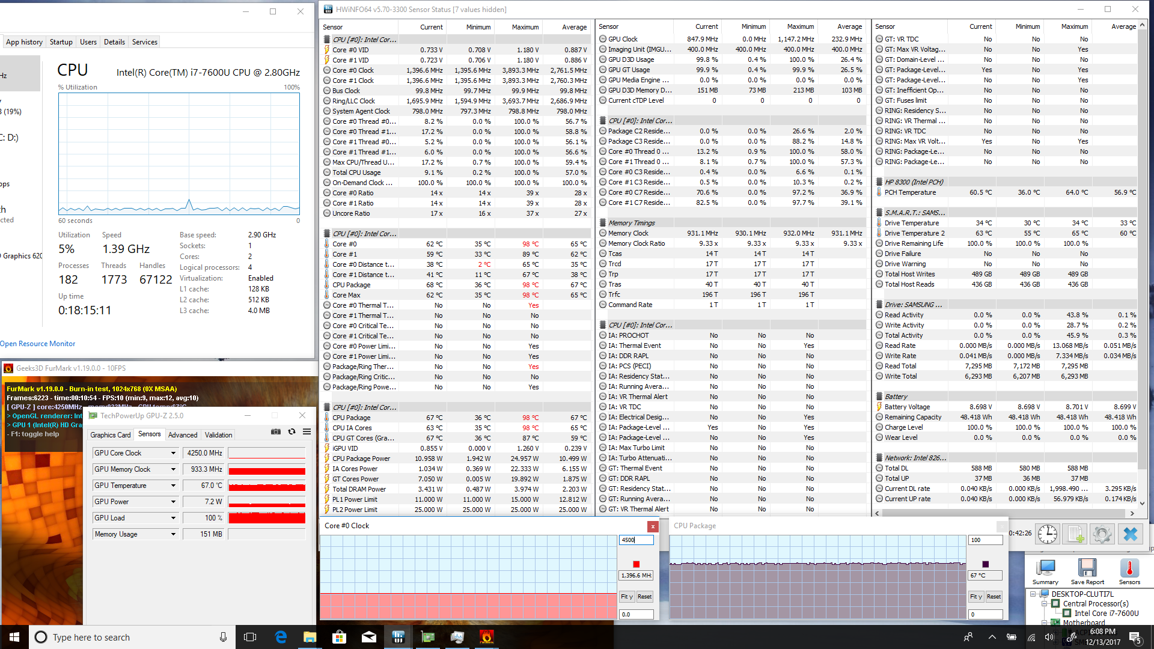The width and height of the screenshot is (1154, 649).
Task: Click the red Core #0 Clock color swatch
Action: pyautogui.click(x=636, y=564)
